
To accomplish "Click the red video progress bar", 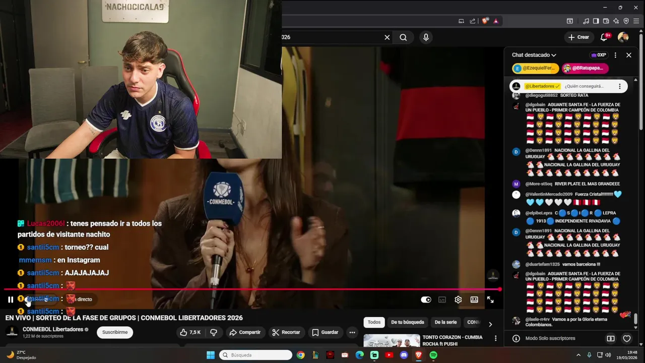I will coord(252,289).
